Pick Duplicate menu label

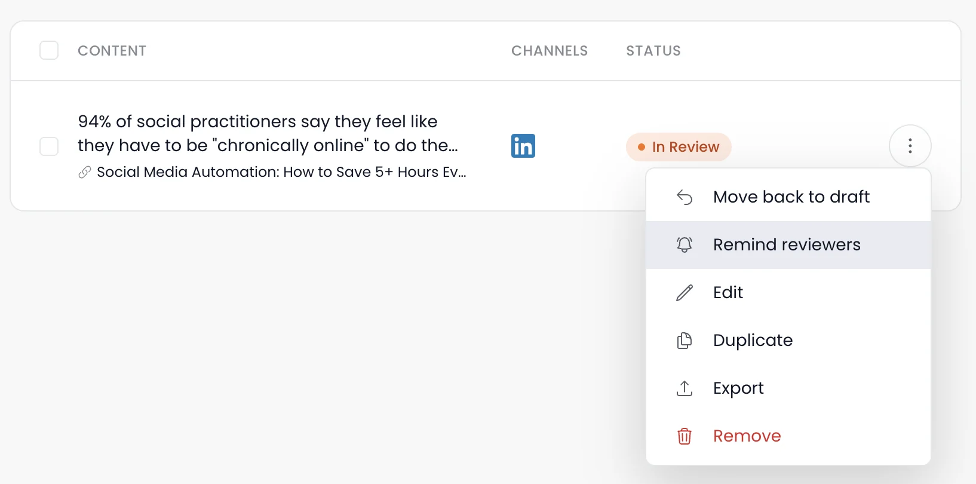[x=753, y=340]
